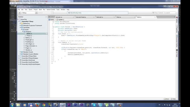Viewport: 190px width, 107px height.
Task: Expand the Standard Assets (Mobile) folder
Action: point(20,54)
